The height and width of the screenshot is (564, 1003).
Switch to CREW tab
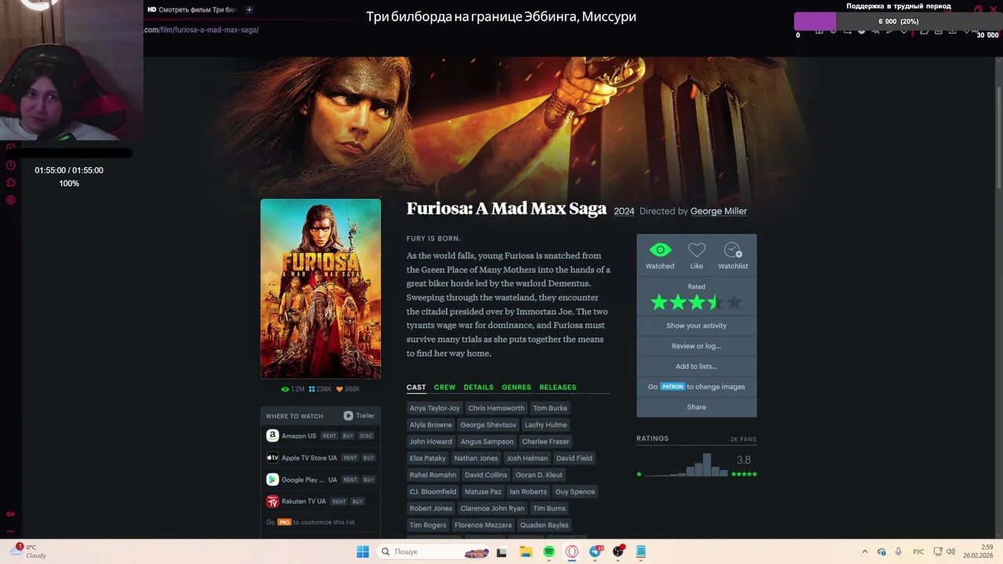pyautogui.click(x=444, y=387)
